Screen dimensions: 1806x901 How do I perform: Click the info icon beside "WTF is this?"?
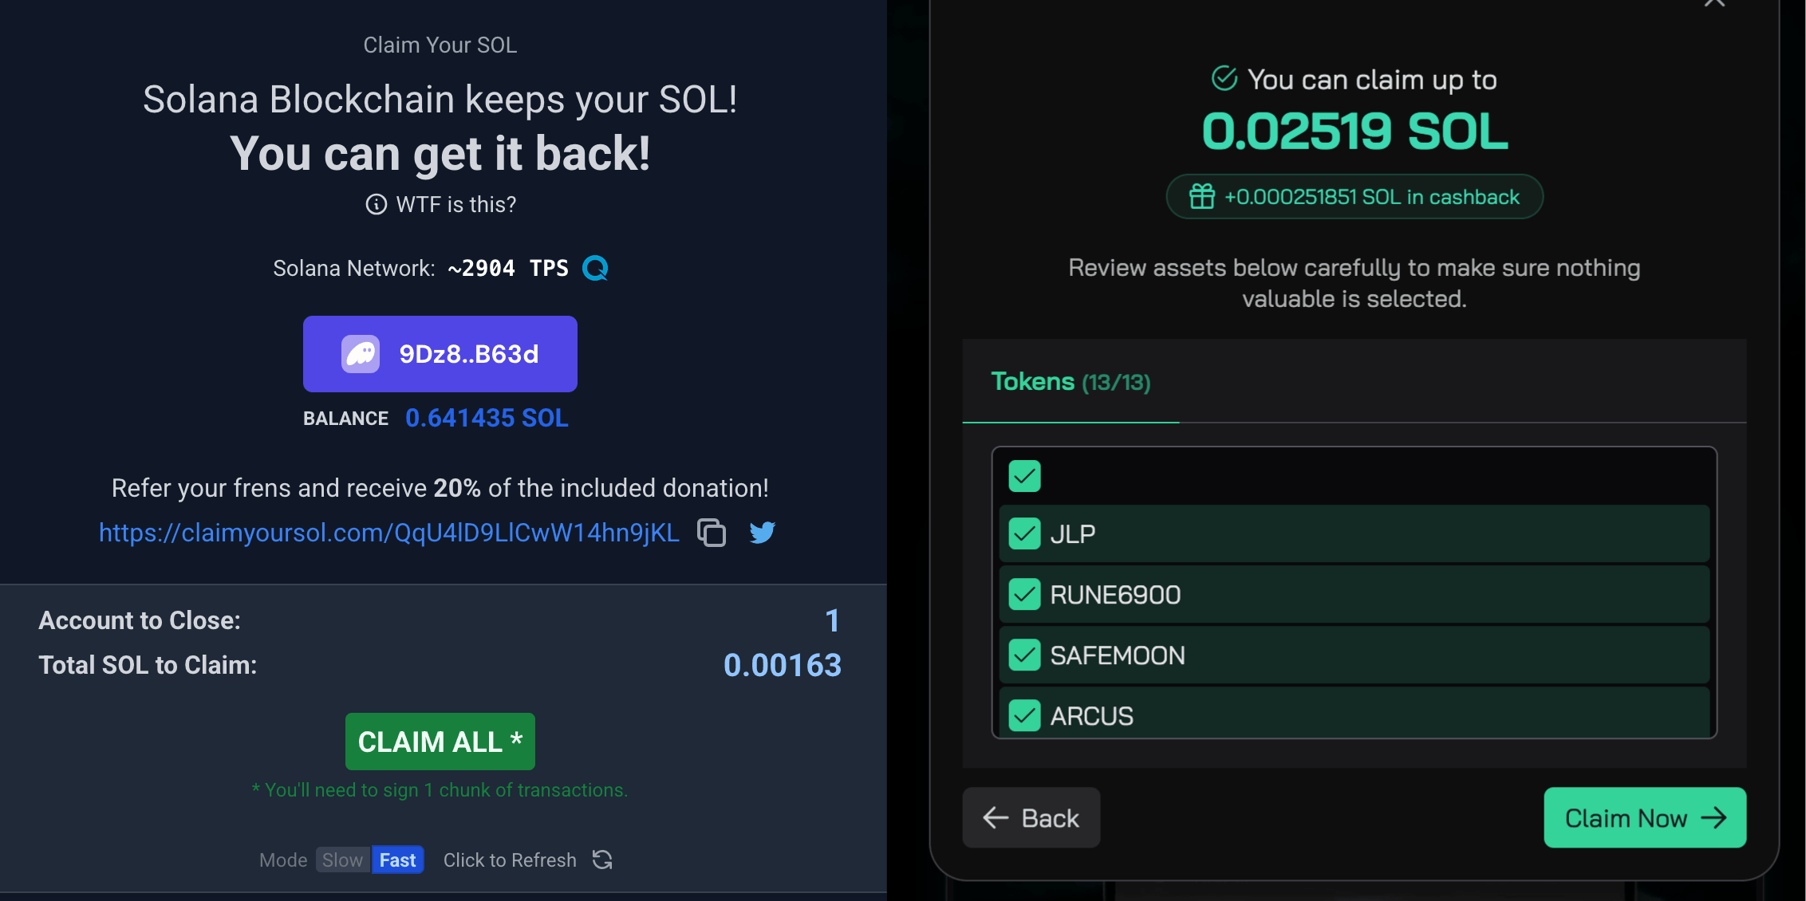point(375,204)
